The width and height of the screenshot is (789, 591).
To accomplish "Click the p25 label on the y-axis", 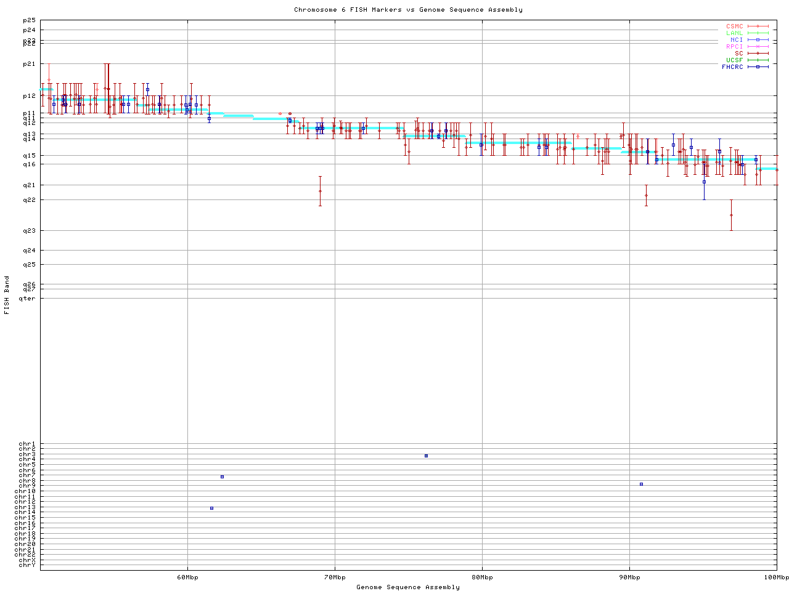I will pos(29,20).
